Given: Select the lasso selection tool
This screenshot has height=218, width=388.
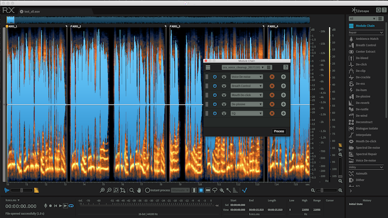Looking at the screenshot, I should coord(215,190).
